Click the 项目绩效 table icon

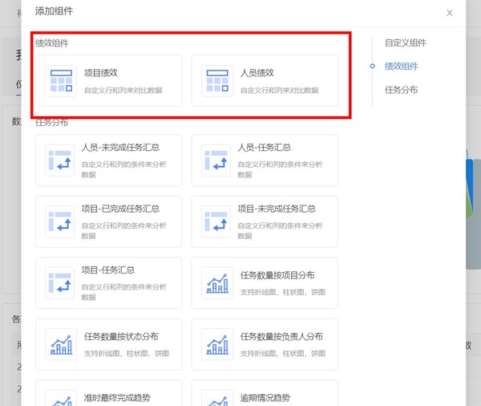60,80
